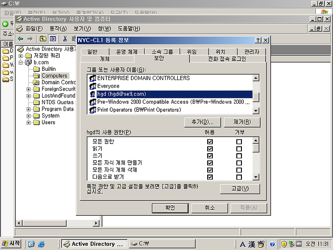This screenshot has width=333, height=250.
Task: Expand the 저장된 쿼리 tree node
Action: point(21,56)
